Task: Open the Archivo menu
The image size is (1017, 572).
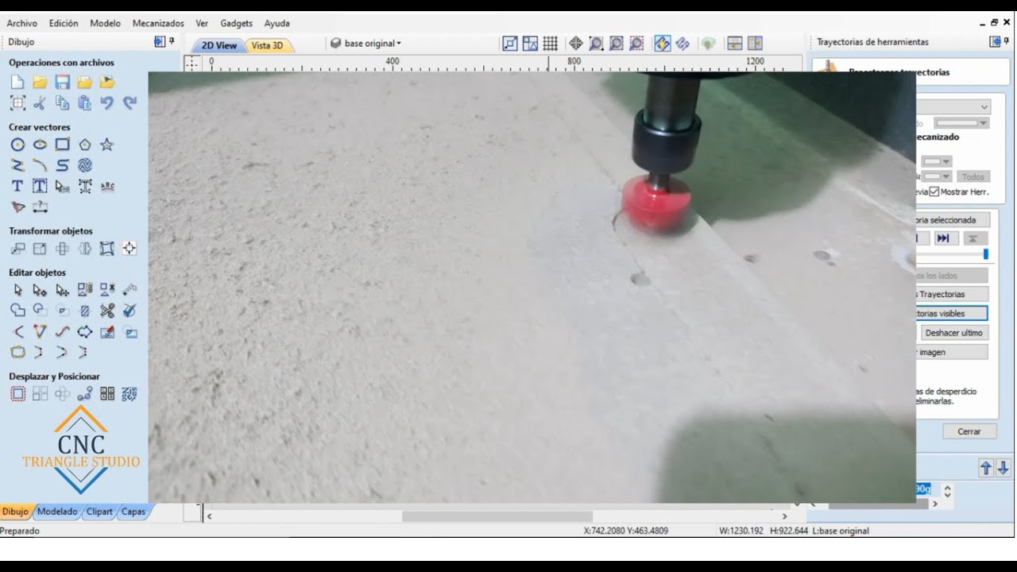Action: [21, 23]
